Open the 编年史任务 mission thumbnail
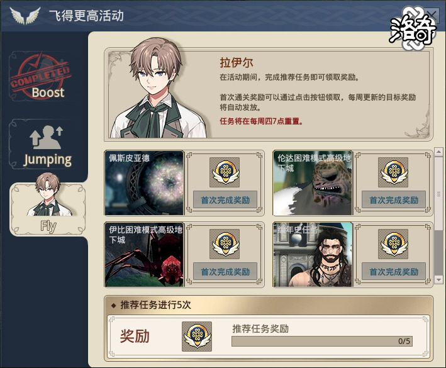This screenshot has height=368, width=446. pos(313,255)
